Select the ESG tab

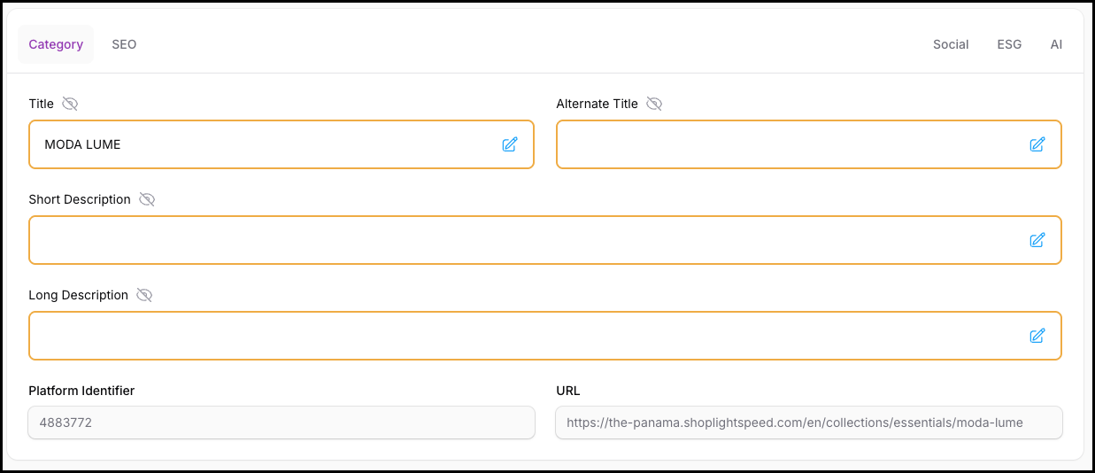(1009, 44)
